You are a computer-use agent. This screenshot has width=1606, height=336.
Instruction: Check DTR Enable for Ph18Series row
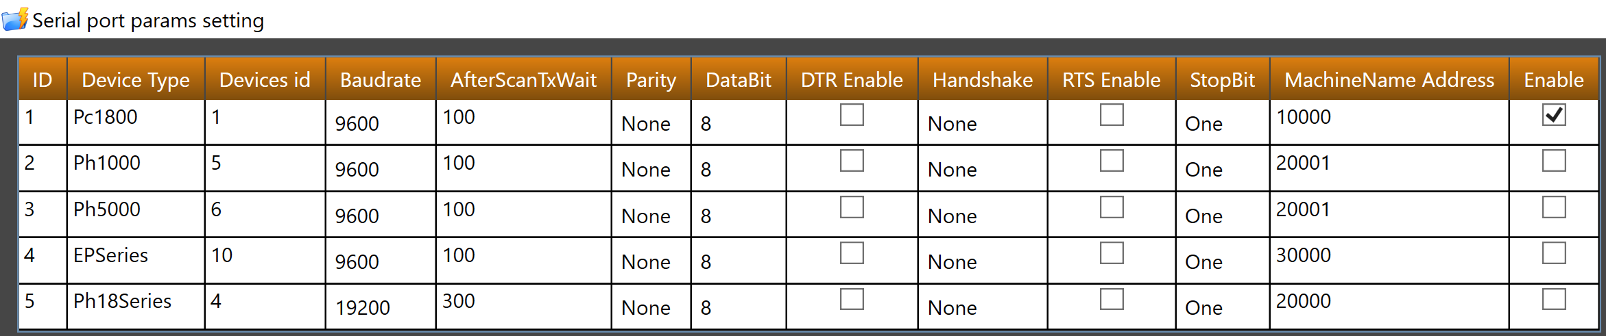tap(852, 299)
